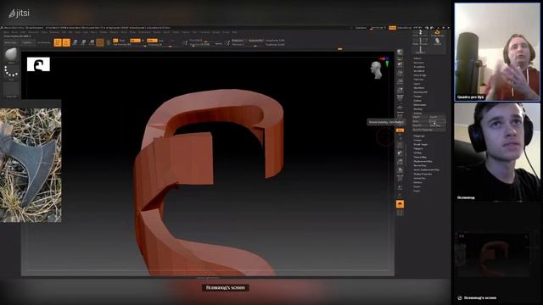Click the brown sphere gizmo icon in toolbar

[x=100, y=42]
